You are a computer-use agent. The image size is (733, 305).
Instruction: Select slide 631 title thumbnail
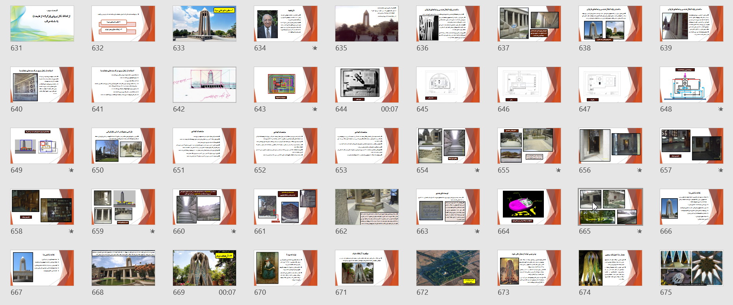(42, 24)
